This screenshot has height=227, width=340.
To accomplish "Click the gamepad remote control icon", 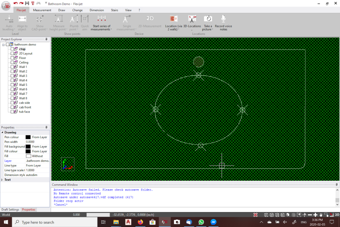I will (39, 3).
